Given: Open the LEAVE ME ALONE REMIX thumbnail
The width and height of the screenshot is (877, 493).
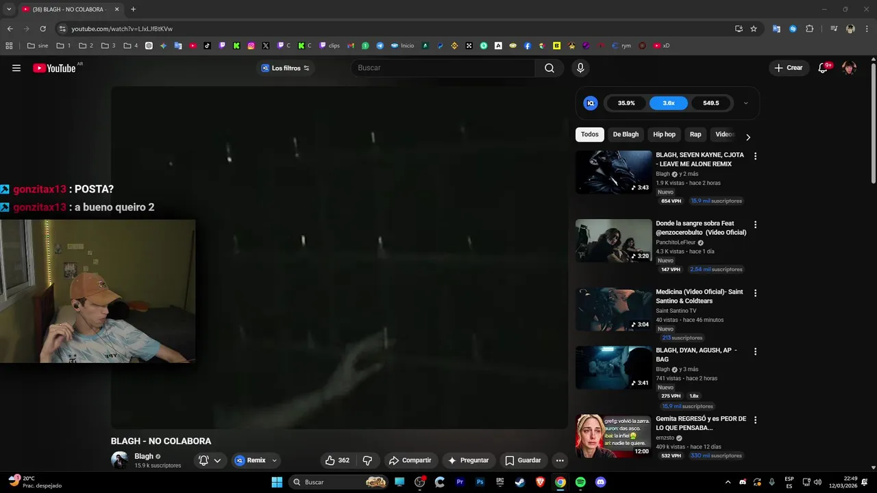Looking at the screenshot, I should point(614,172).
